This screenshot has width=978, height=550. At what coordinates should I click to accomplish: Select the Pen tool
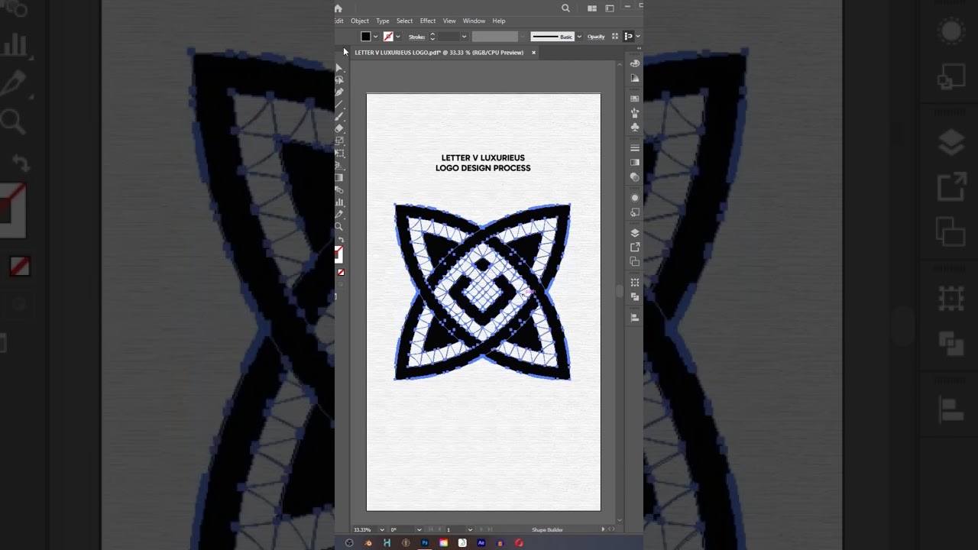point(339,91)
